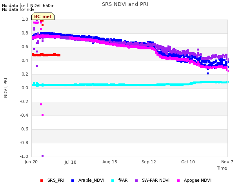Click the fPAR legend label
The width and height of the screenshot is (251, 188).
123,180
